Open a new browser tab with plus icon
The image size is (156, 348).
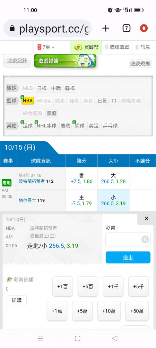click(106, 28)
